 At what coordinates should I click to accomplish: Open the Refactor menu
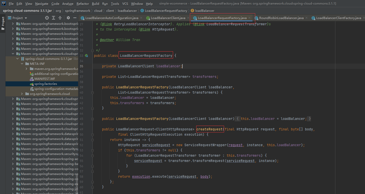[83, 4]
